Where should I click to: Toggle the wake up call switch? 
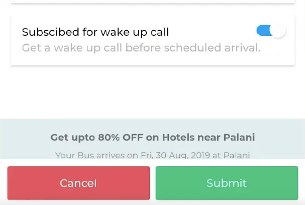point(270,31)
